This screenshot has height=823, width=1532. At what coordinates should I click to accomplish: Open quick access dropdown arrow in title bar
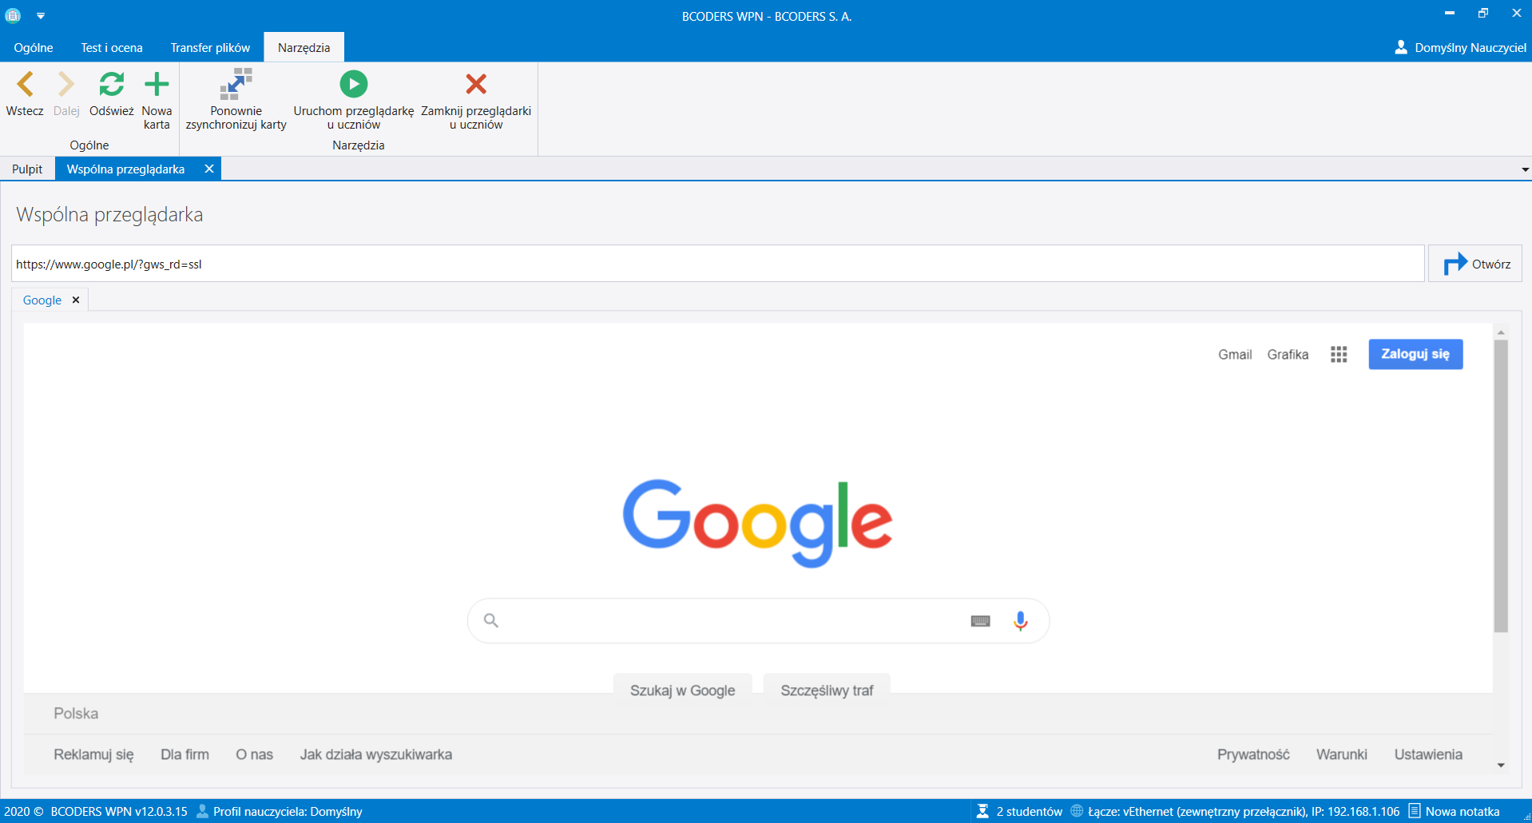41,15
